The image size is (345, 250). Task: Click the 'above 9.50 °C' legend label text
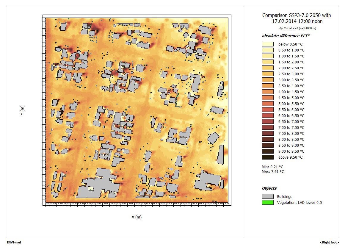tap(290, 157)
